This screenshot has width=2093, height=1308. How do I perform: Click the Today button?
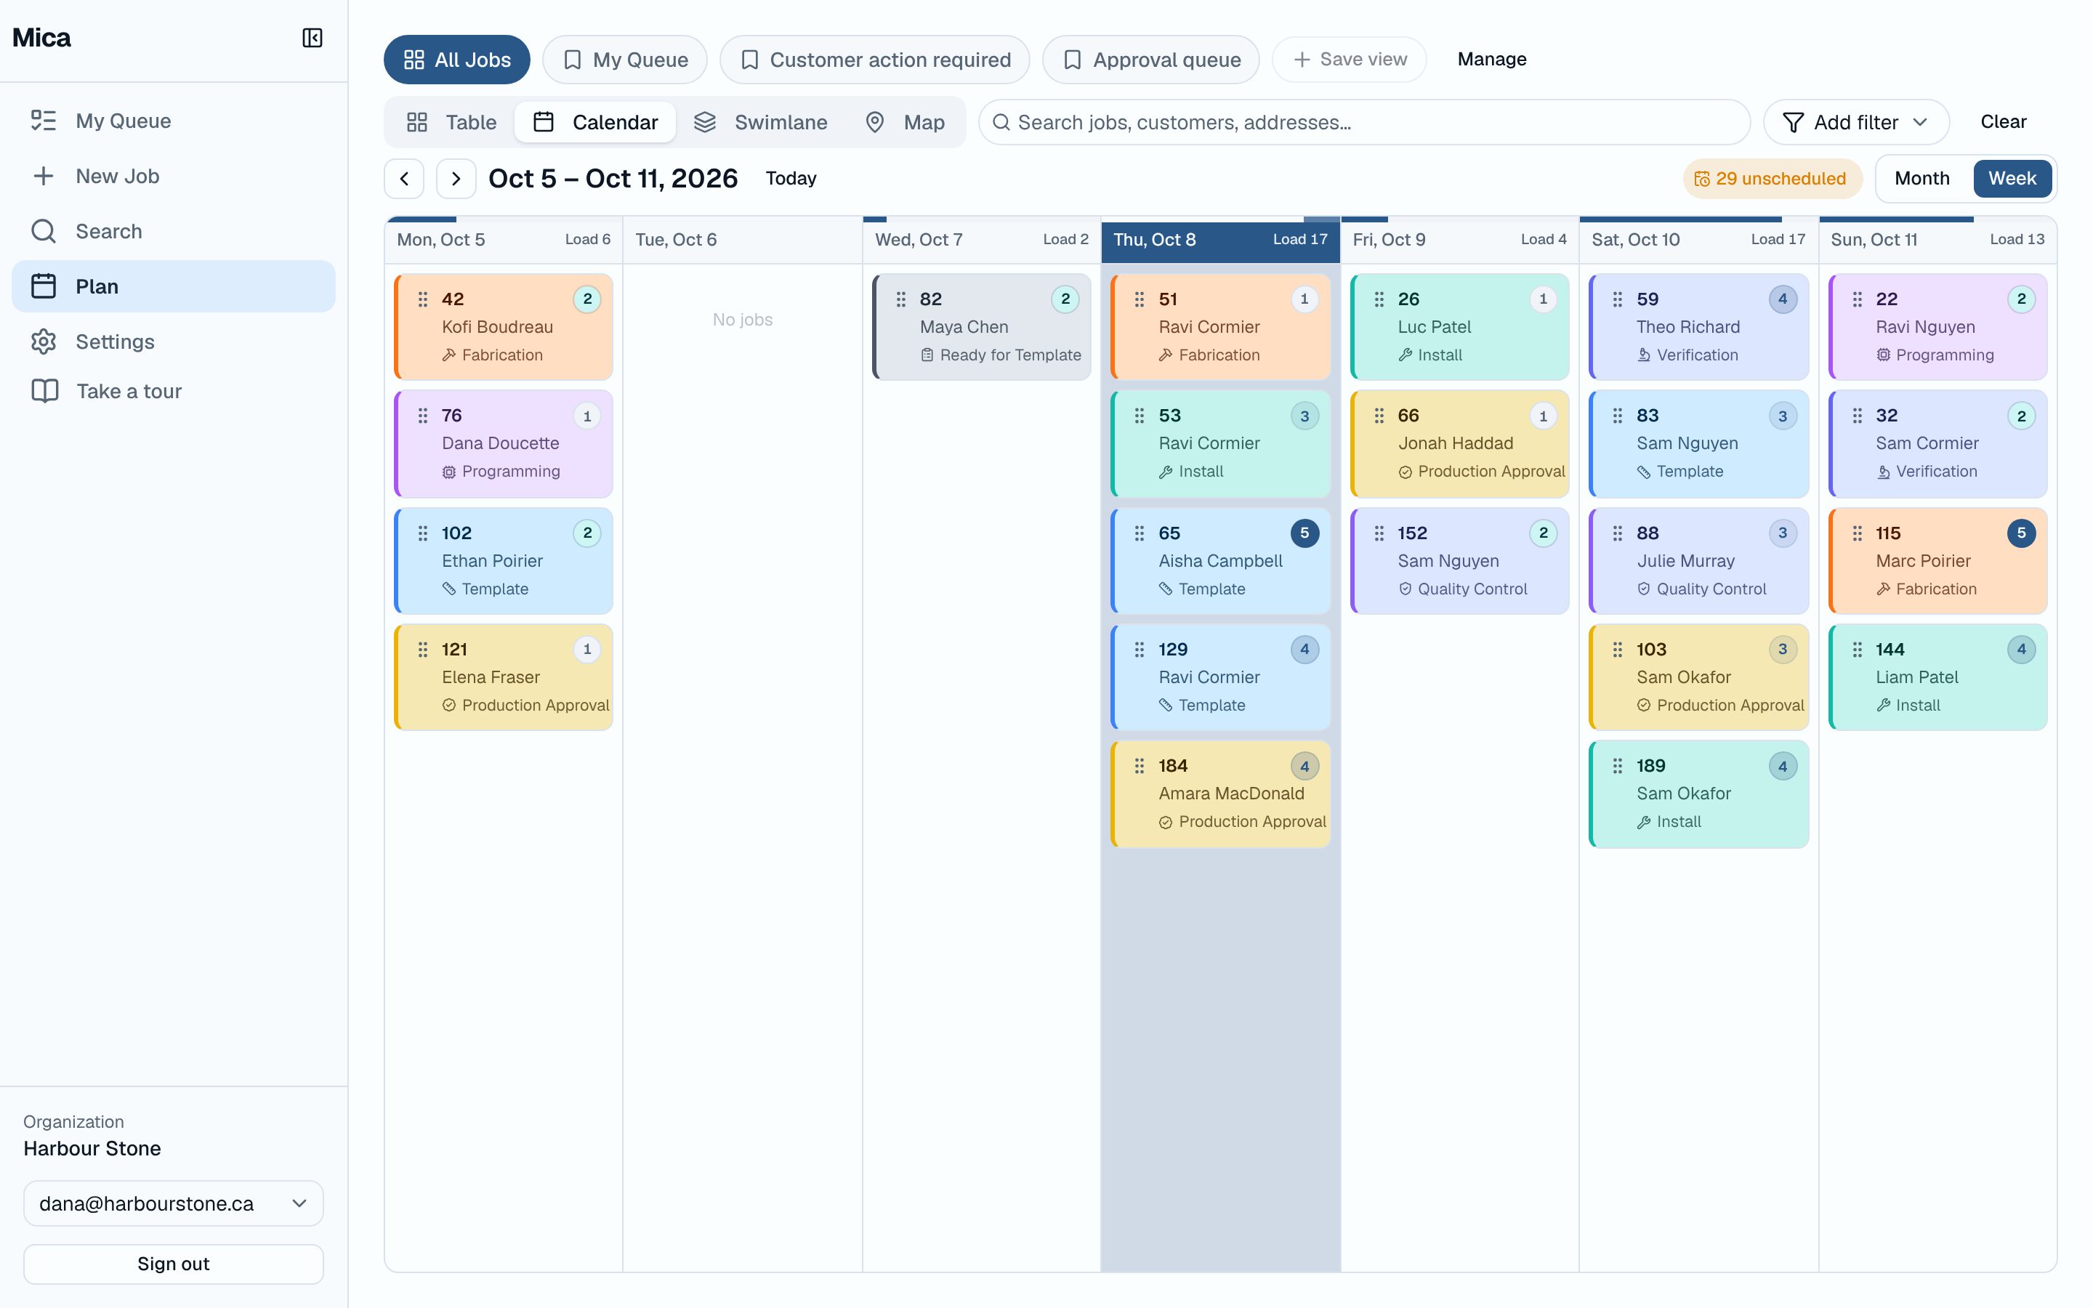click(x=791, y=178)
